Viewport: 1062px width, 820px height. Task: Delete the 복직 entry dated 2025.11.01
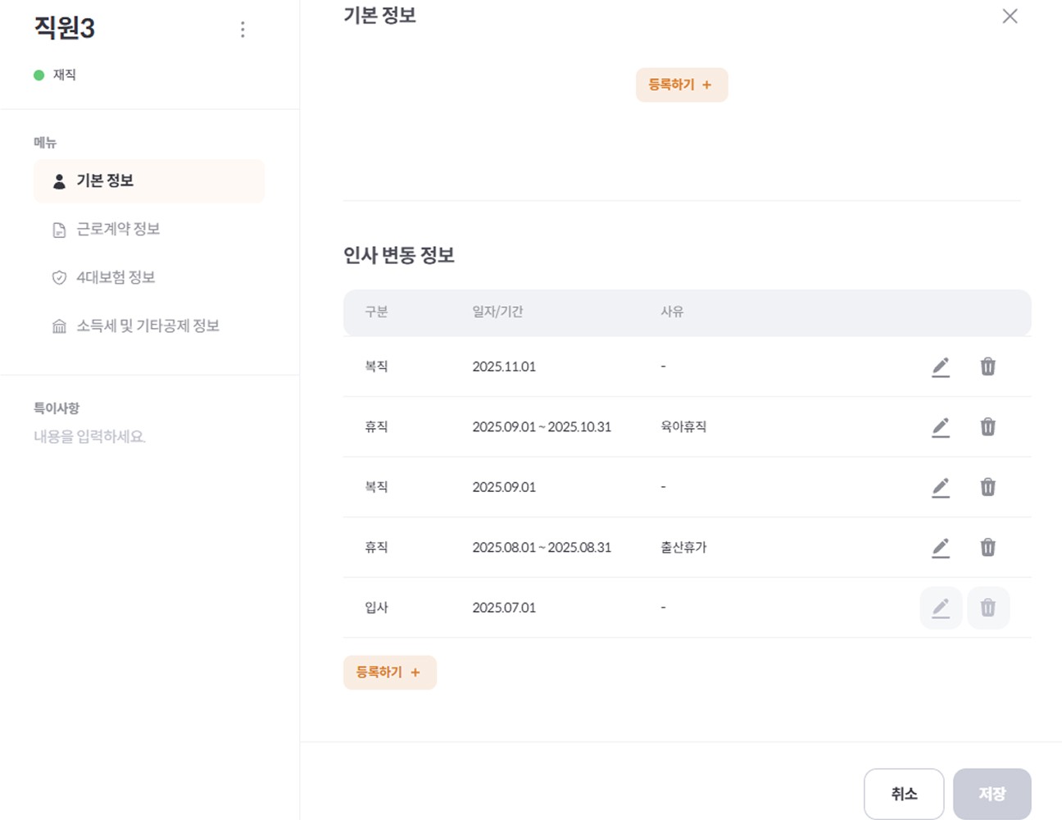[x=988, y=367]
